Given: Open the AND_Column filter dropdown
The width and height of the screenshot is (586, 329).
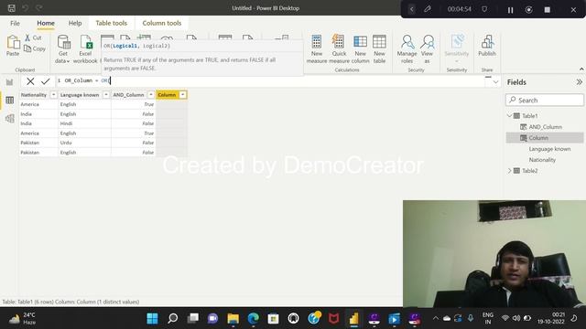Looking at the screenshot, I should pyautogui.click(x=151, y=95).
